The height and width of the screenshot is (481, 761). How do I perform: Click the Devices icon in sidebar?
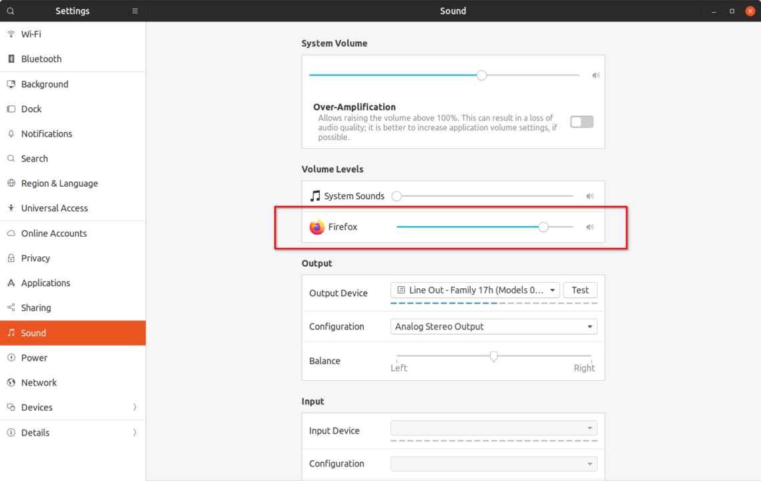(x=11, y=407)
